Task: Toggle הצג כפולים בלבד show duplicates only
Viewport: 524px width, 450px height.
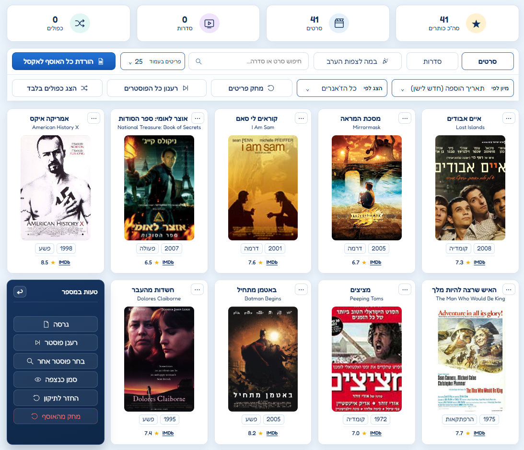Action: click(57, 88)
